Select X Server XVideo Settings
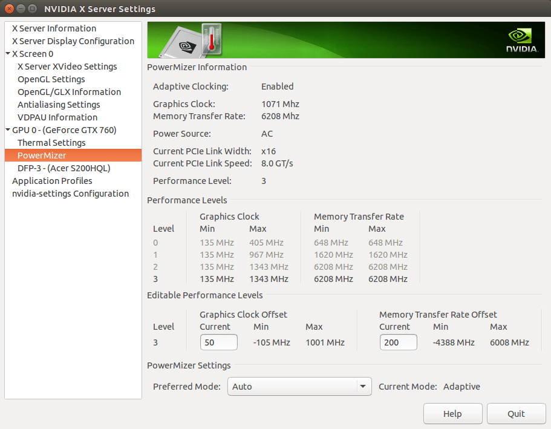Screen dimensions: 551x429 click(x=65, y=66)
